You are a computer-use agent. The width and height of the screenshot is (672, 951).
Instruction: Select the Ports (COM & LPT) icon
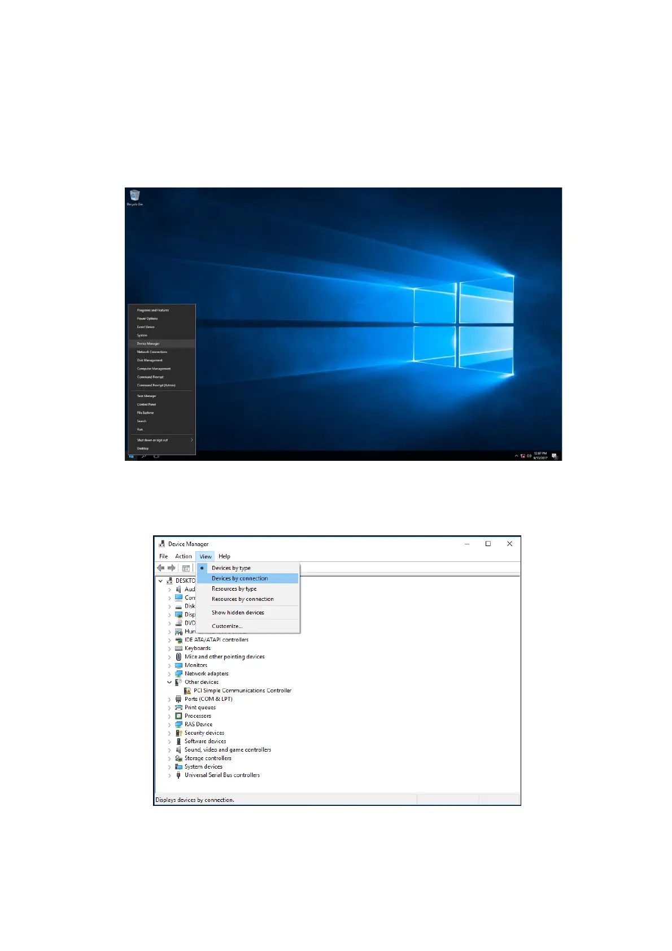pyautogui.click(x=178, y=699)
